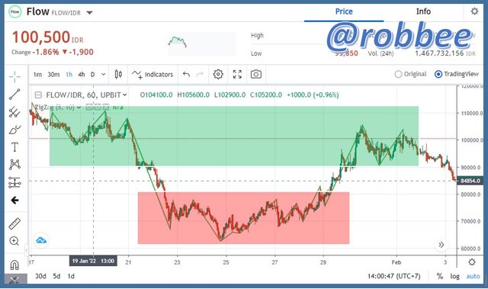
Task: Open the XABCD pattern tool
Action: tap(14, 164)
